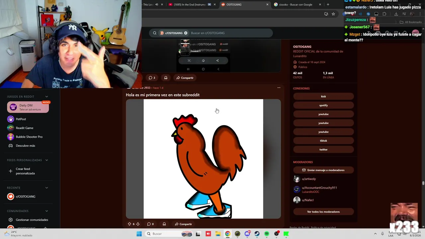Give award to the rooster post
The width and height of the screenshot is (425, 239).
[164, 224]
